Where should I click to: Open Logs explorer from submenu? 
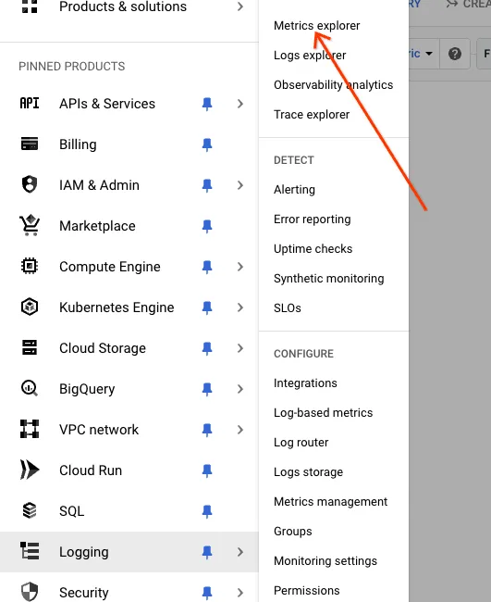pyautogui.click(x=310, y=55)
